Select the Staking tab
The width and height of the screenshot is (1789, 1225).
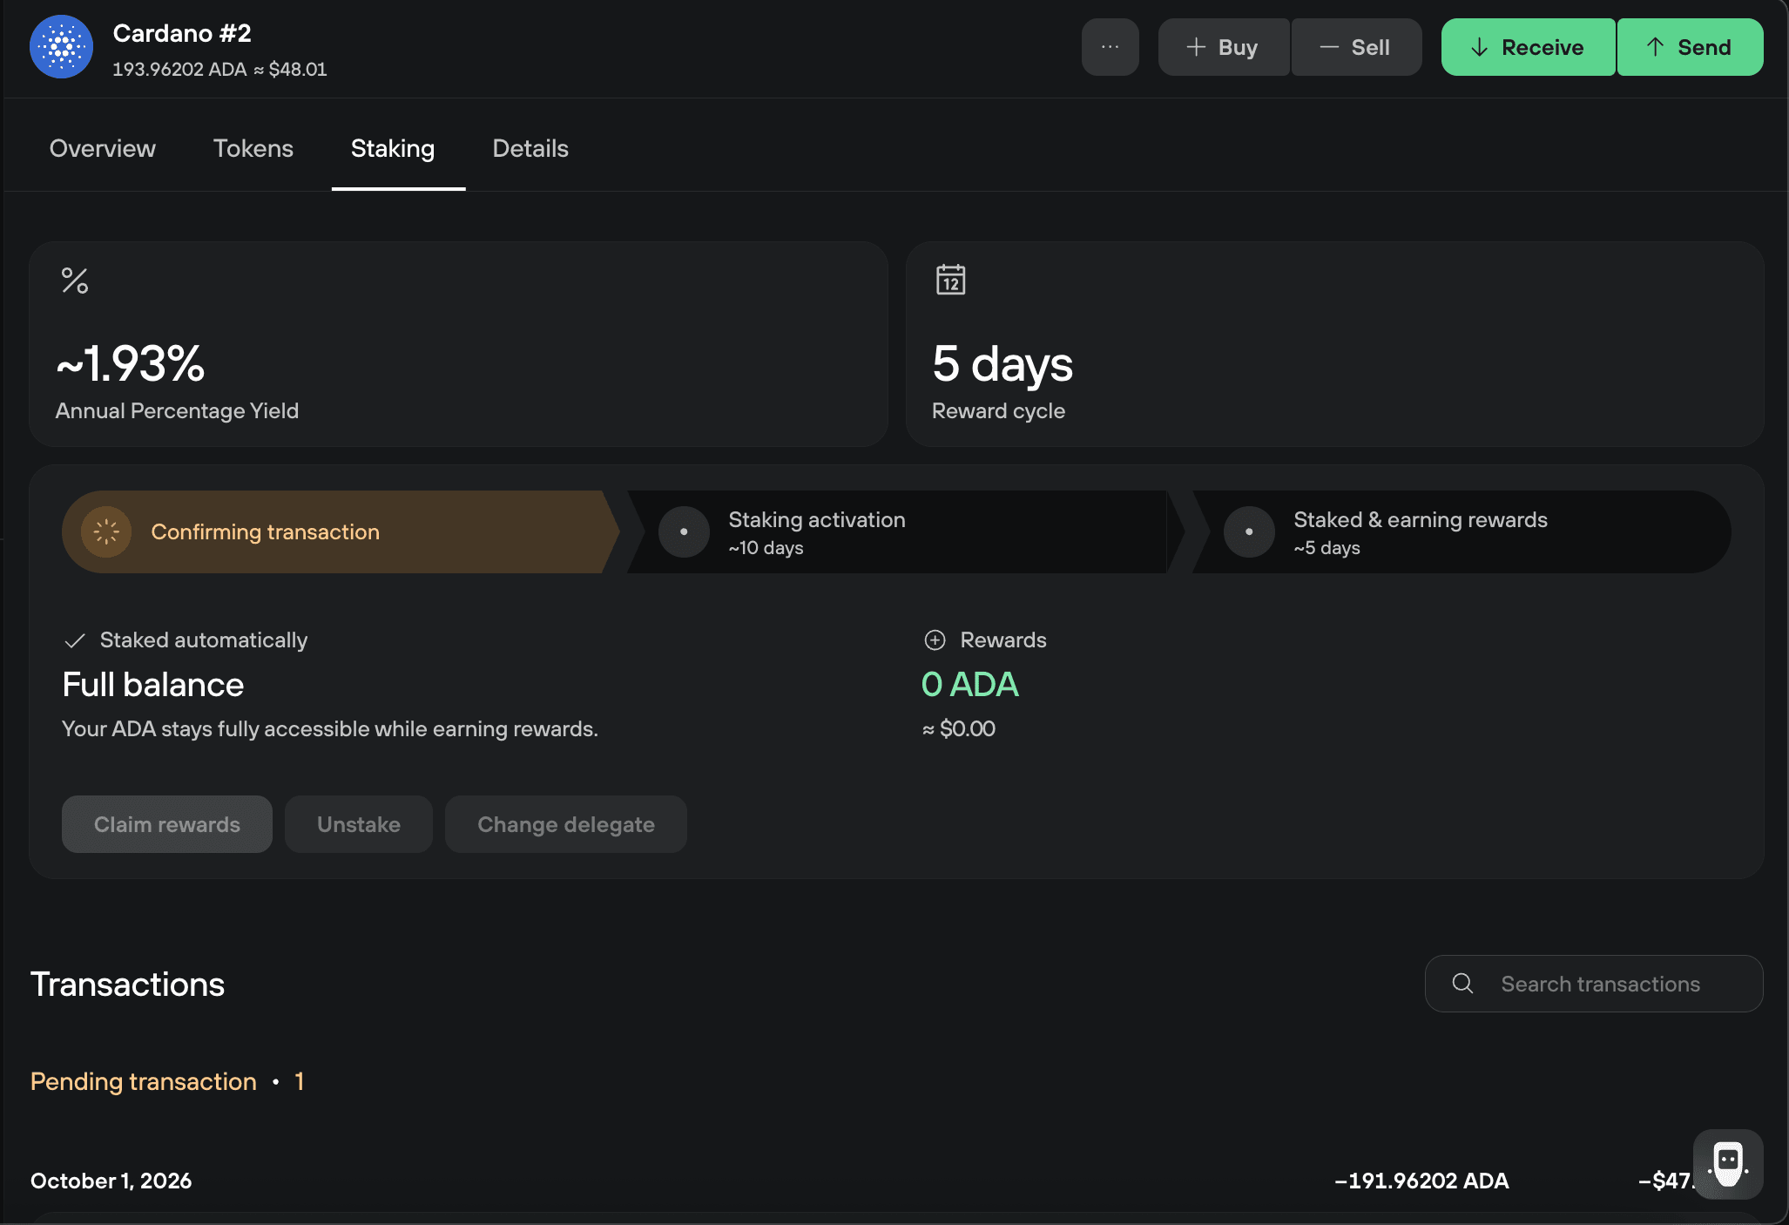[x=393, y=149]
